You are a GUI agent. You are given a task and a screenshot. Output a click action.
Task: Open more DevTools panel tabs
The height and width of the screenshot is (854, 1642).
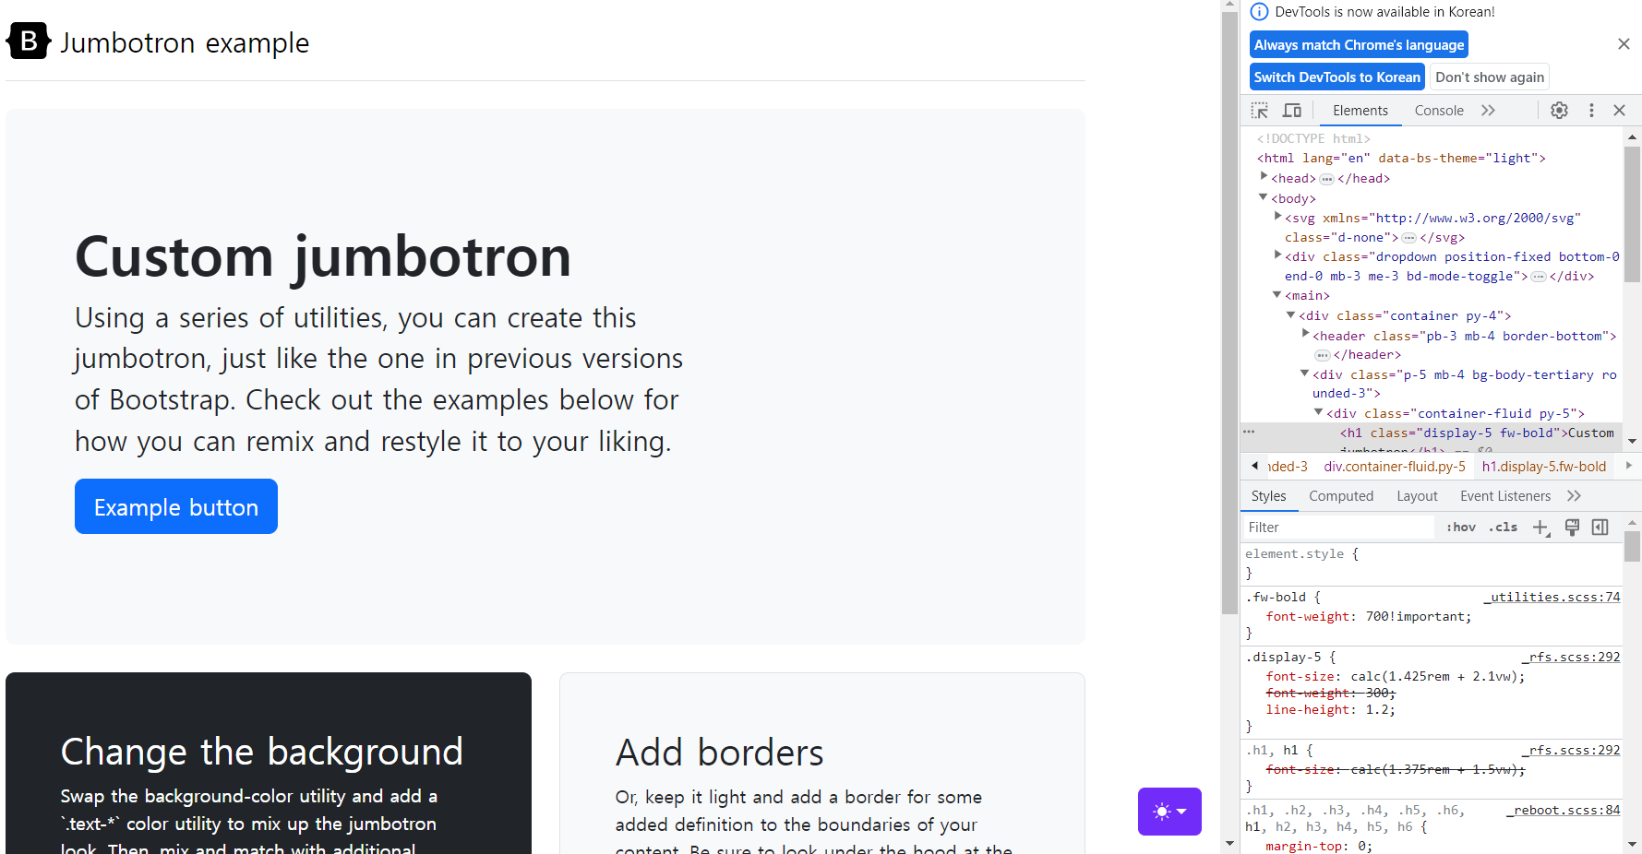click(x=1488, y=111)
